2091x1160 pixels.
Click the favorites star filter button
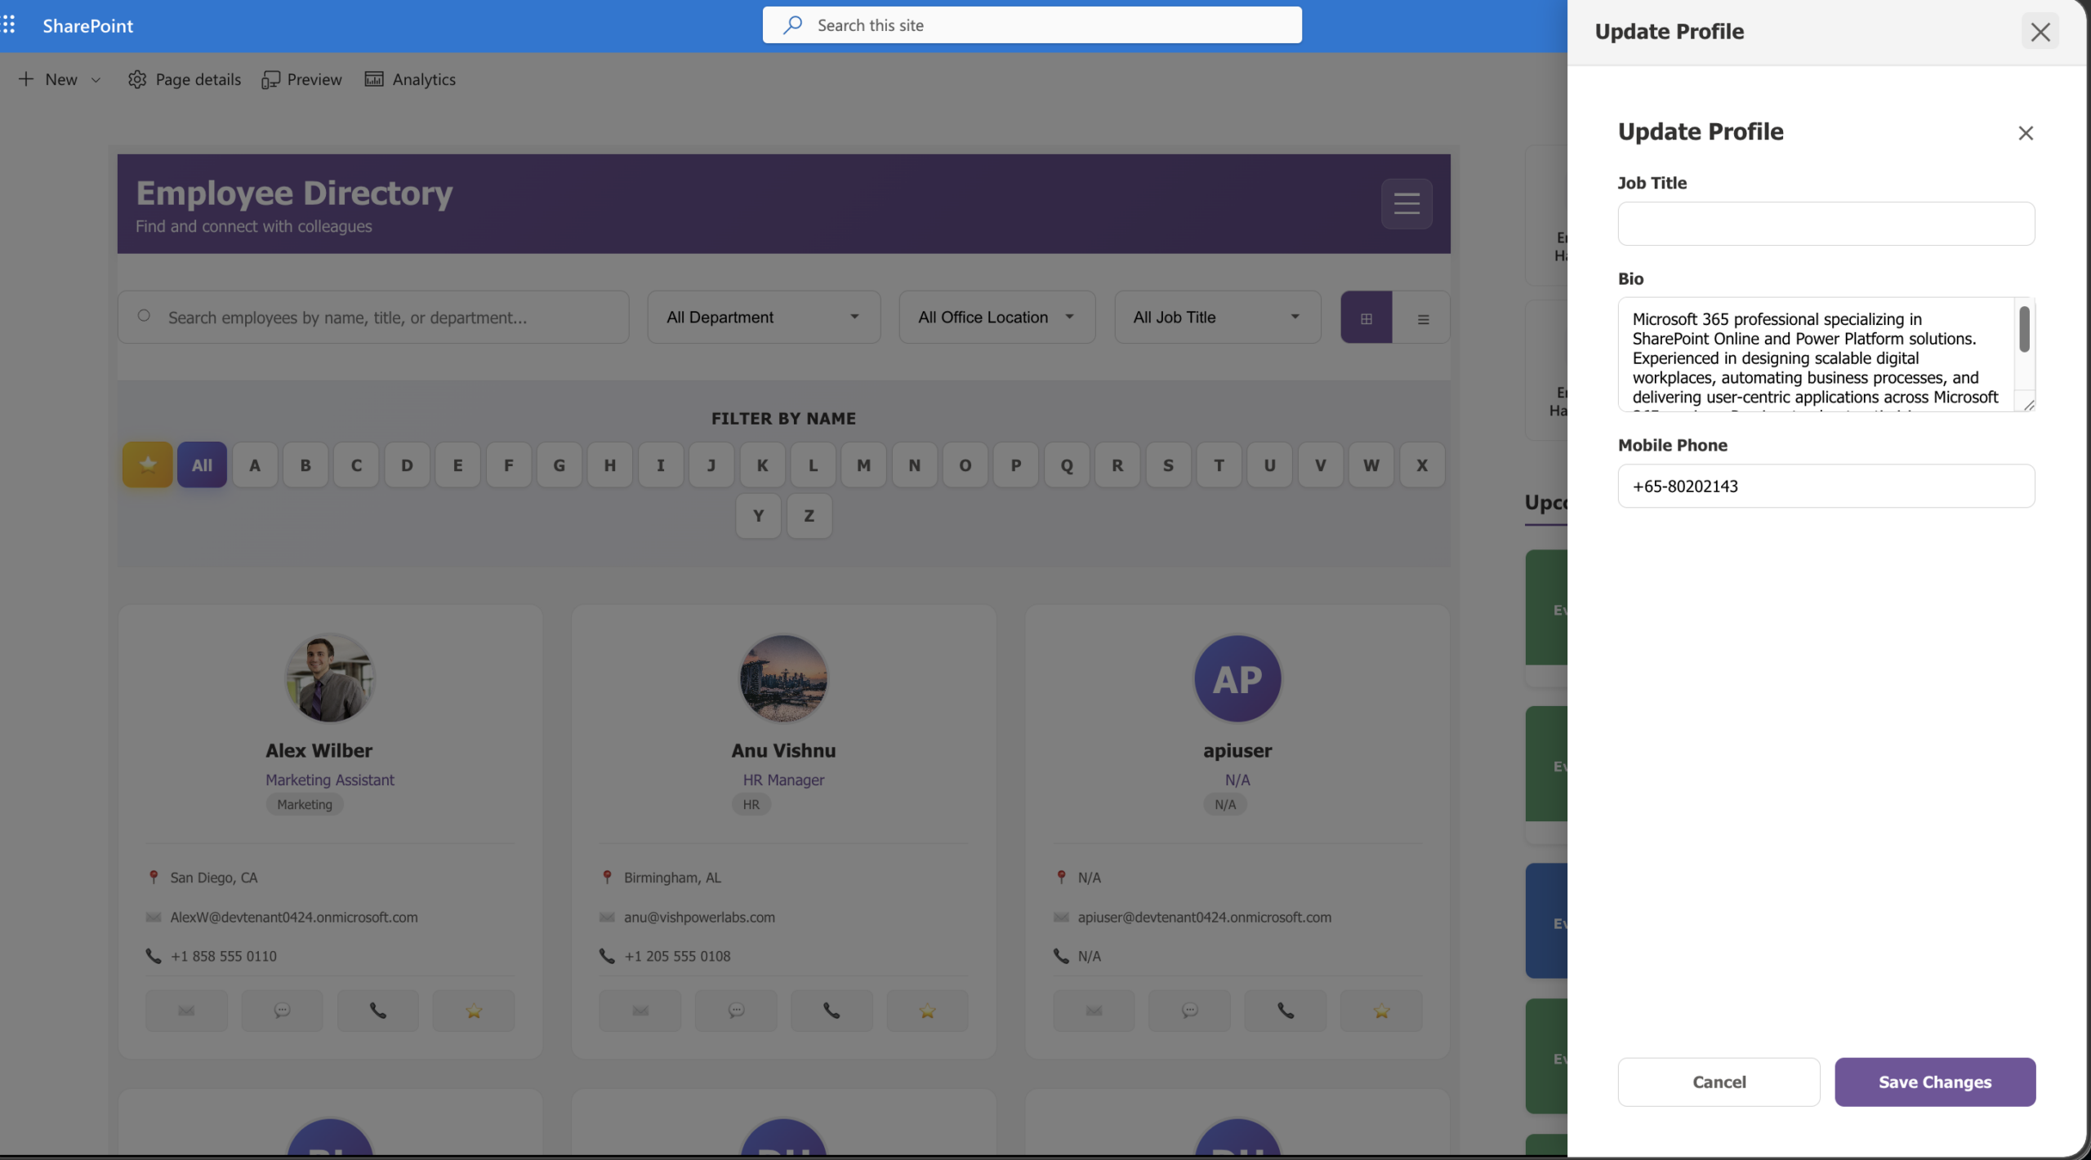click(147, 464)
